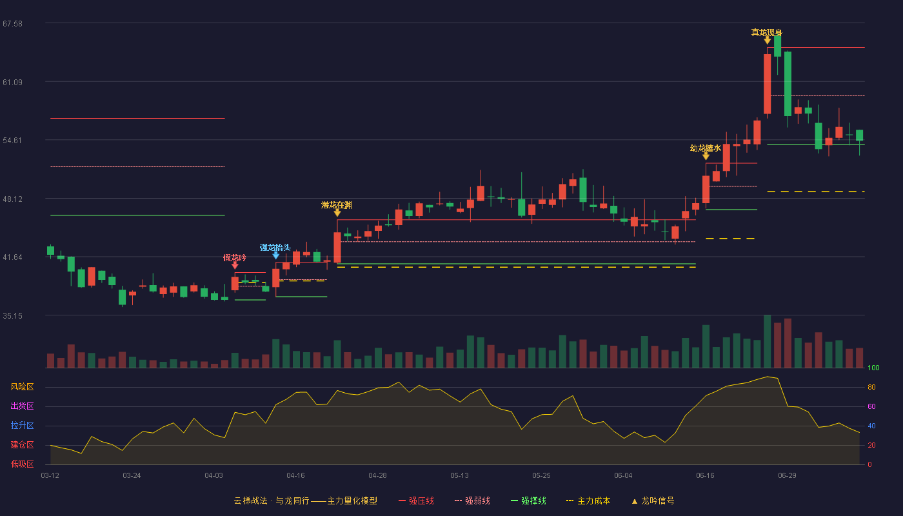This screenshot has height=516, width=903.
Task: Click the 05-13 date label
Action: (x=459, y=475)
